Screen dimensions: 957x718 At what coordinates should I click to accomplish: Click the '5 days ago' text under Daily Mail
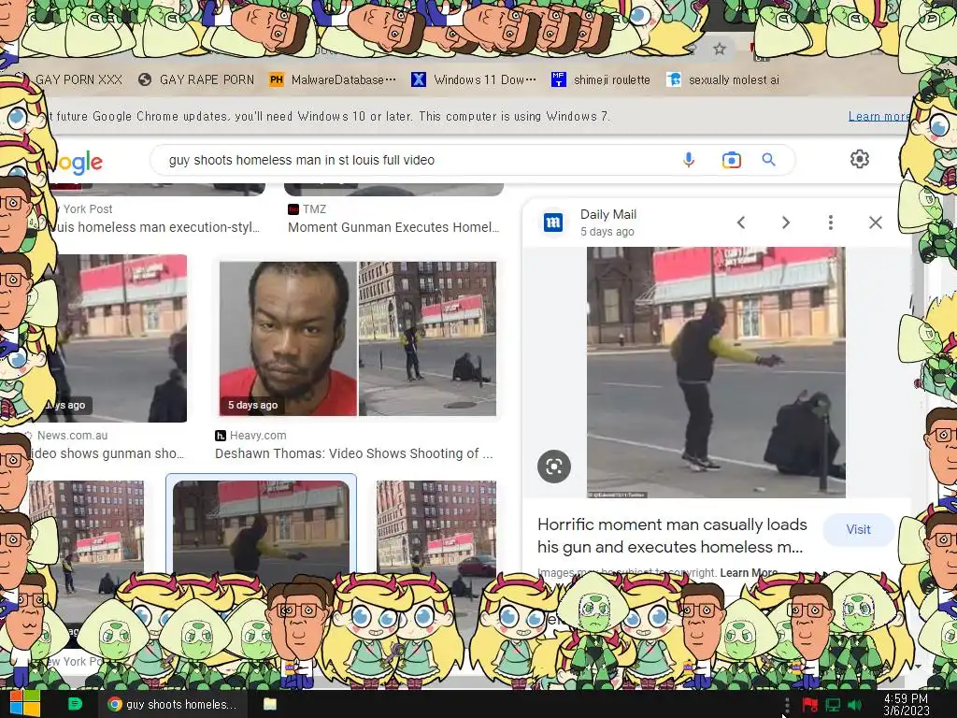(x=607, y=232)
